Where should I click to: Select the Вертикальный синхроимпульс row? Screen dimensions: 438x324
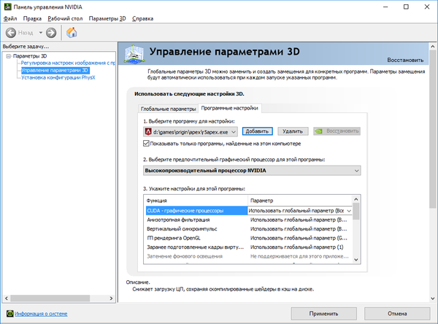tap(247, 228)
